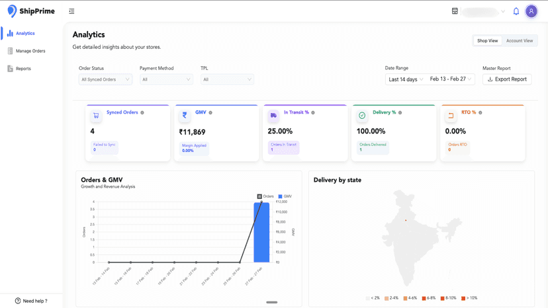Click the ShipPrime logo
Viewport: 548px width, 308px height.
(31, 11)
